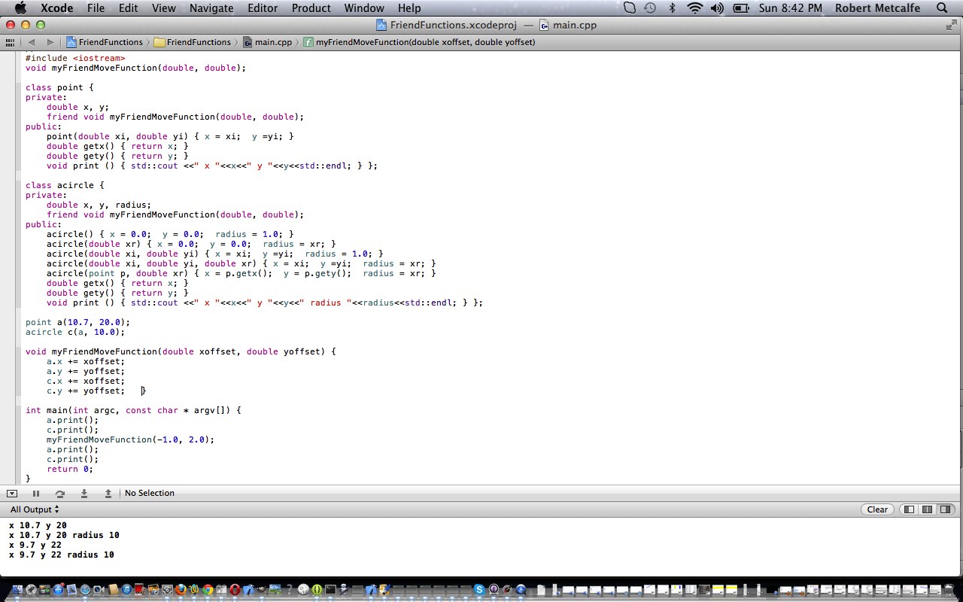The image size is (963, 602).
Task: Open the Wi-Fi status menu
Action: (695, 8)
